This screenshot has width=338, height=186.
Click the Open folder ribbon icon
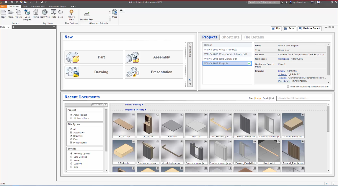(11, 12)
